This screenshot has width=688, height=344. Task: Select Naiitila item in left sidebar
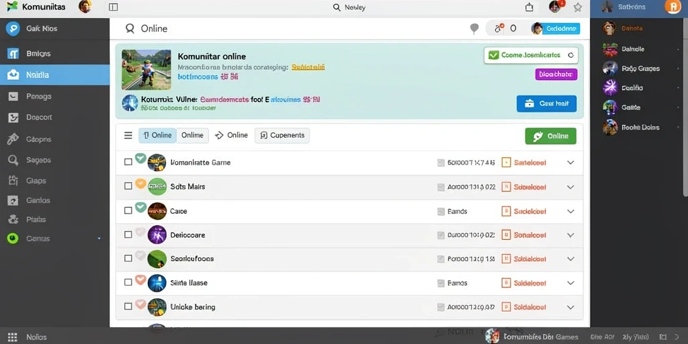point(54,75)
